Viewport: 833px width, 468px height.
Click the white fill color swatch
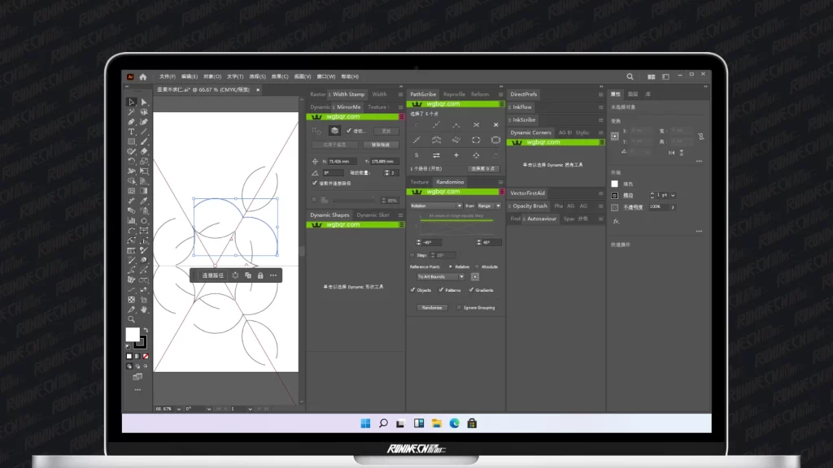(132, 335)
